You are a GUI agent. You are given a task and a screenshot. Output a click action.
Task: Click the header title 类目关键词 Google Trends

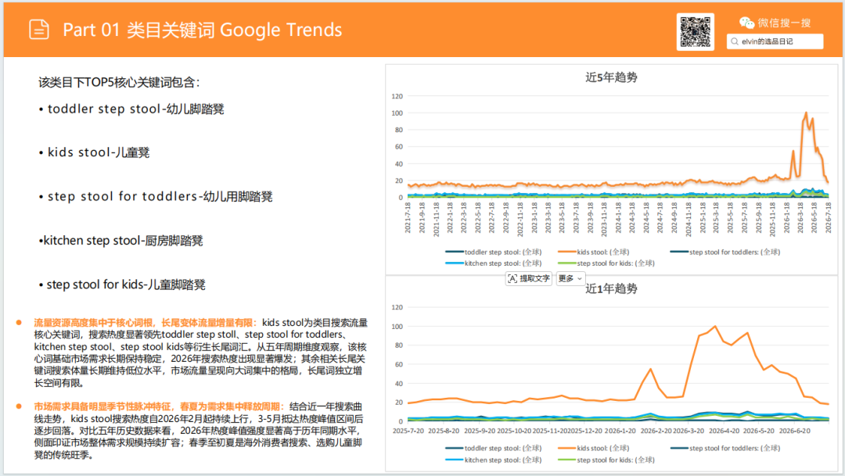tap(235, 30)
